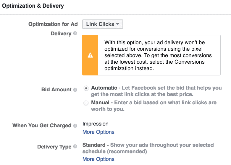Viewport: 231px width, 165px height.
Task: Click the Bid Amount field label
Action: pos(56,90)
